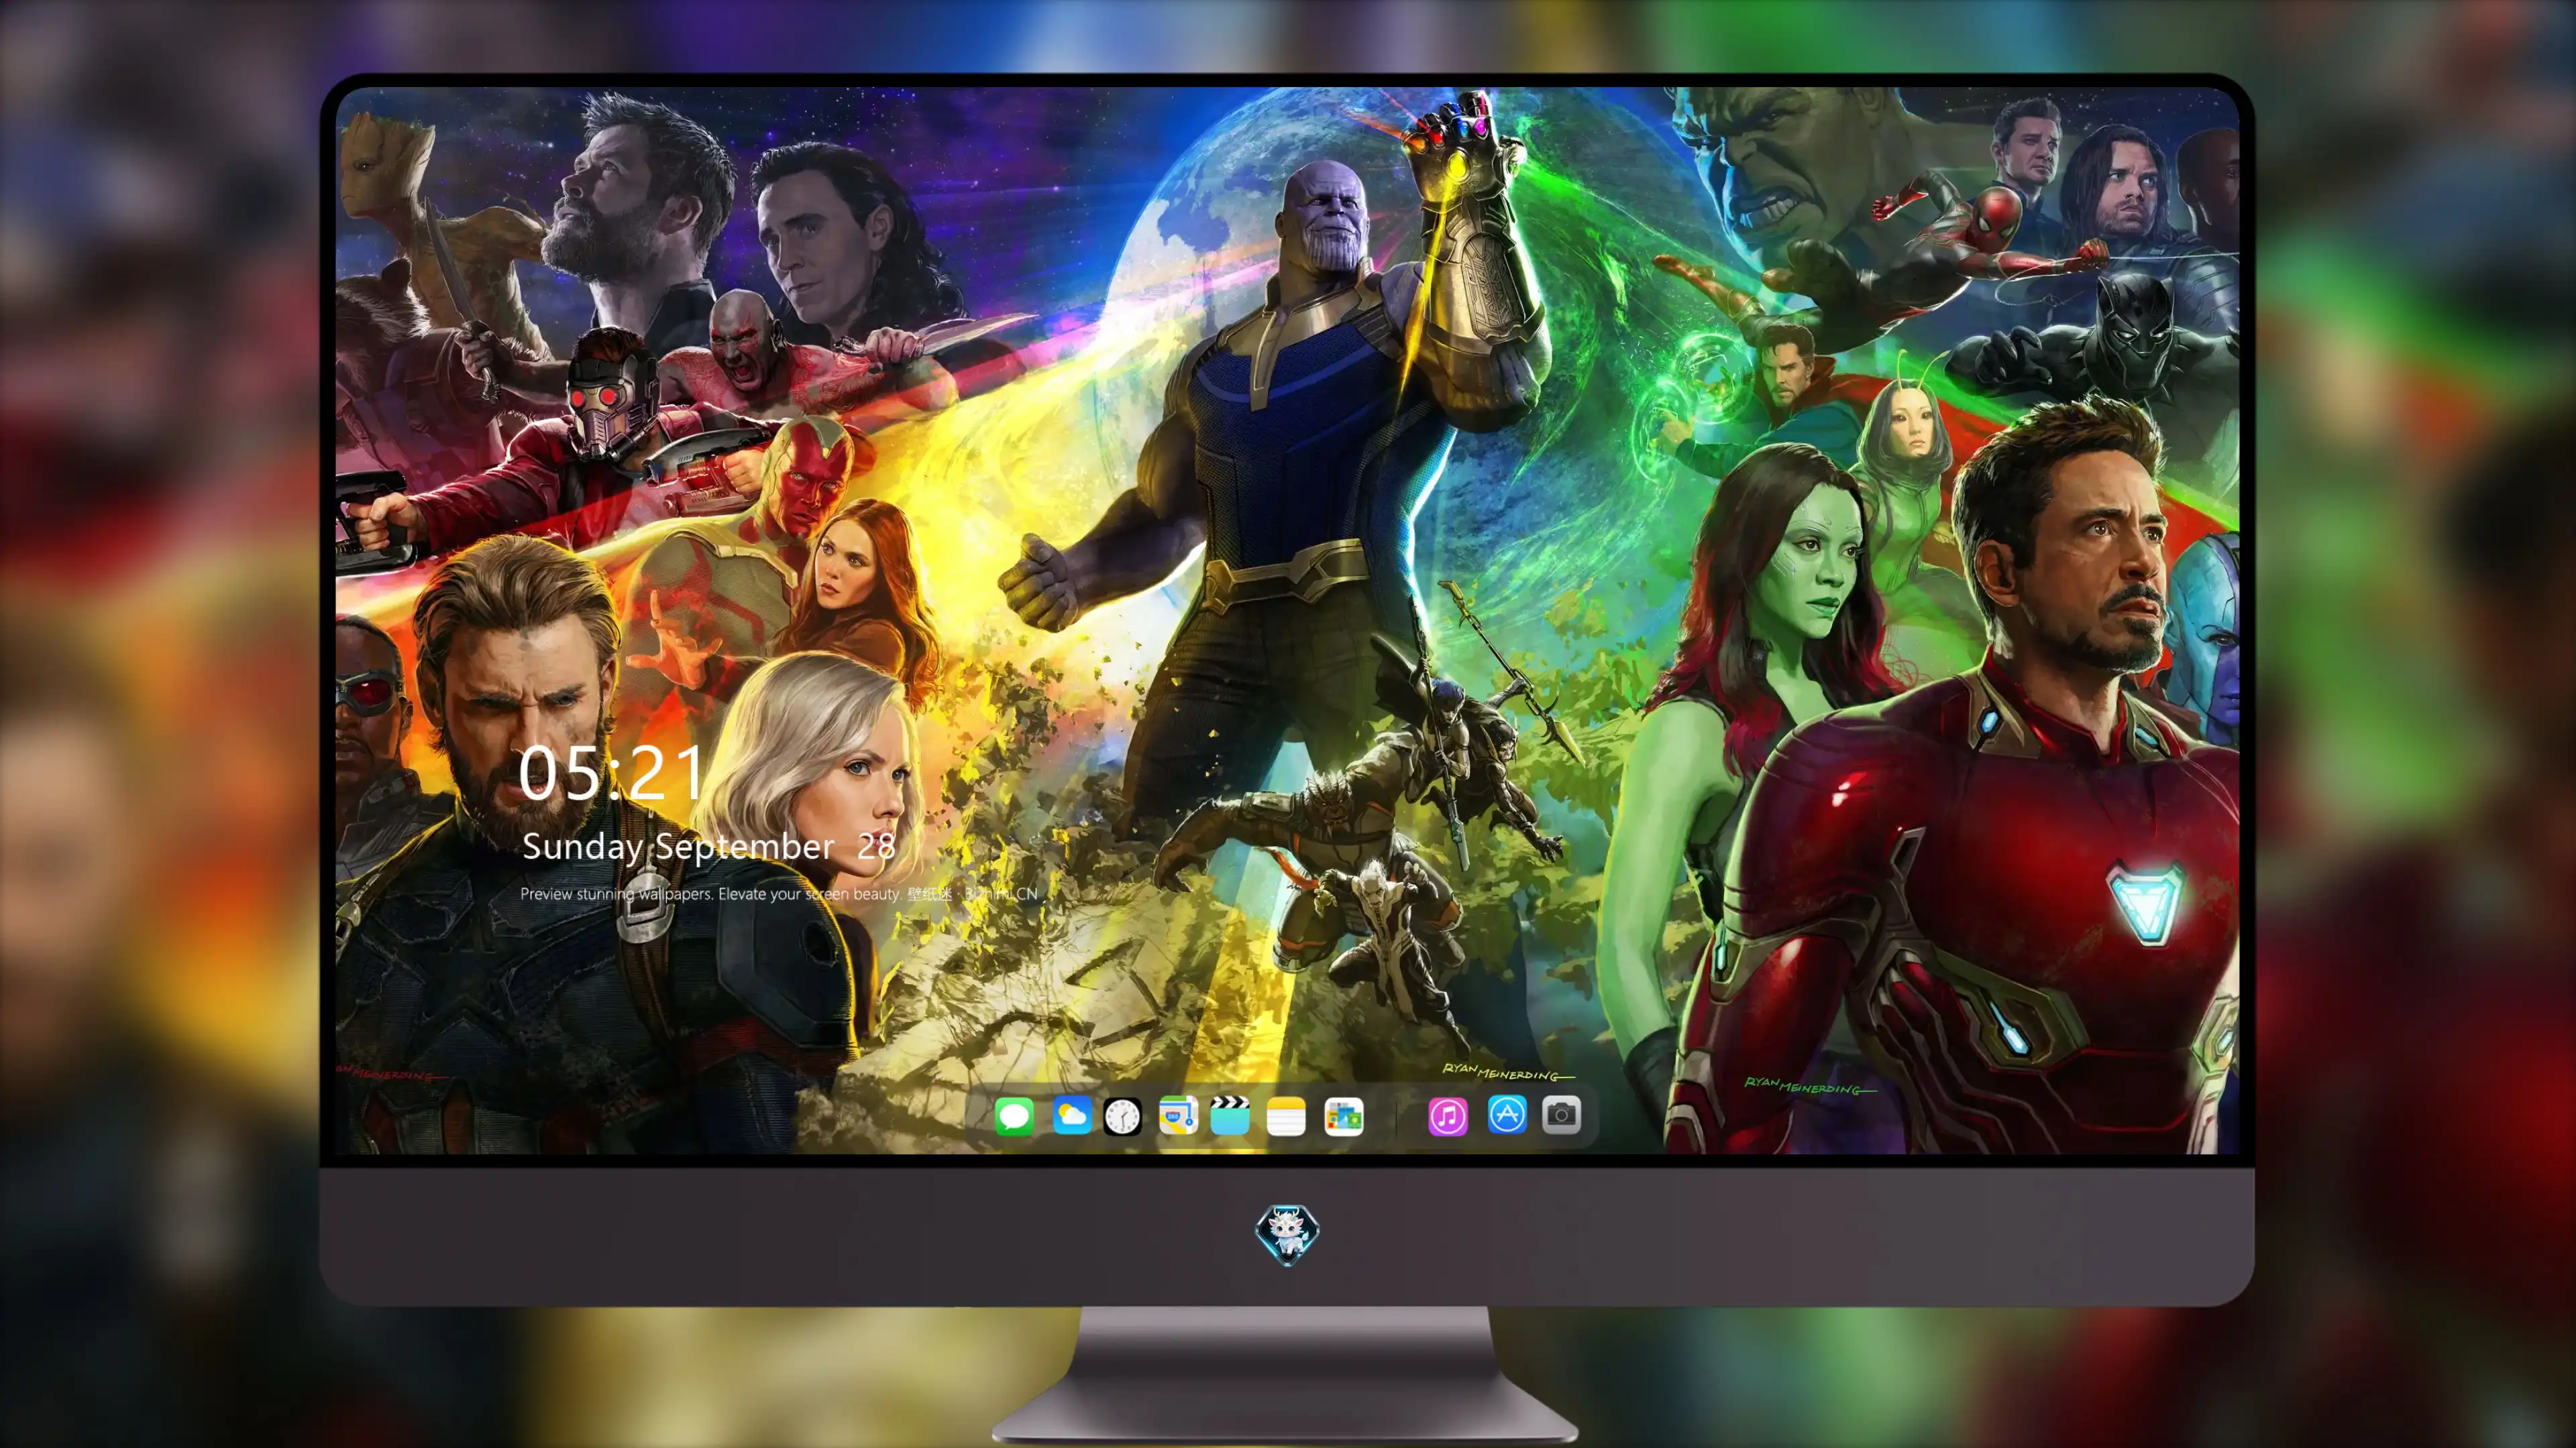Viewport: 2576px width, 1448px height.
Task: Click the dragon logo badge on monitor chin
Action: click(1287, 1233)
